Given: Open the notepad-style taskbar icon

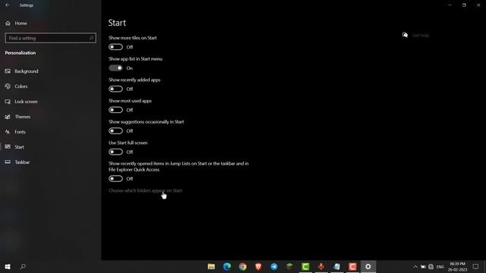Looking at the screenshot, I should tap(336, 266).
